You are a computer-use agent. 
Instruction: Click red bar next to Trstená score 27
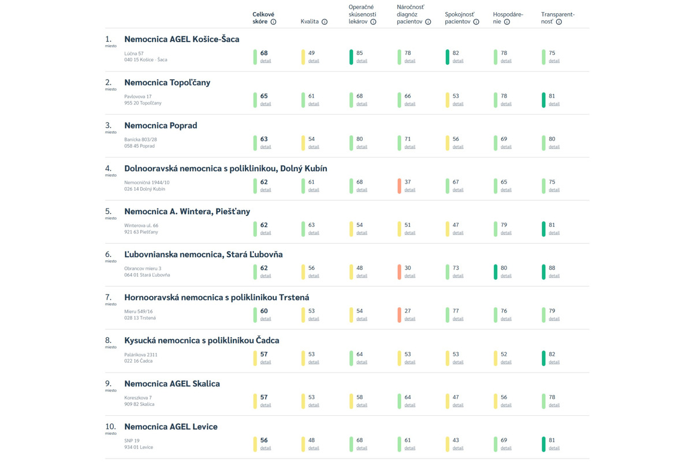coord(399,315)
